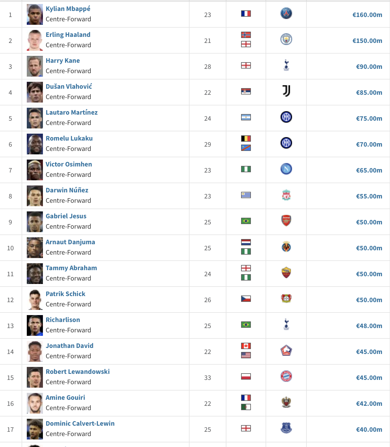Click the Paris Saint-Germain club crest

coord(286,13)
